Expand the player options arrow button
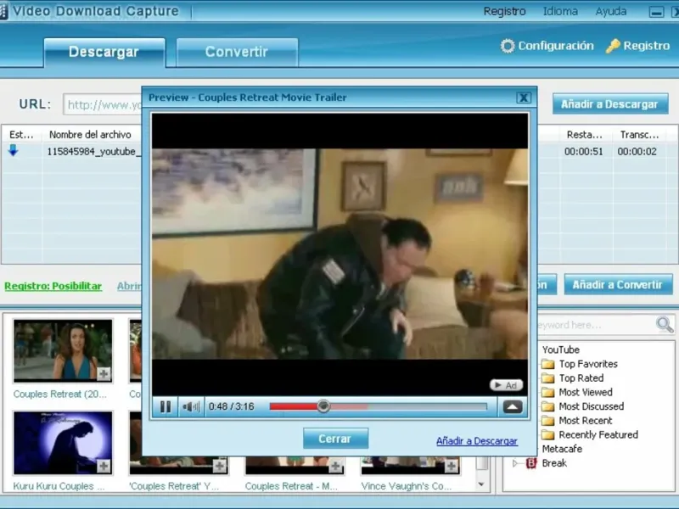Screen dimensions: 679x509 click(x=513, y=407)
